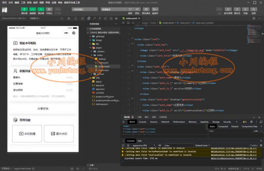
Task: Click the editor back arrow icon
Action: point(133,23)
